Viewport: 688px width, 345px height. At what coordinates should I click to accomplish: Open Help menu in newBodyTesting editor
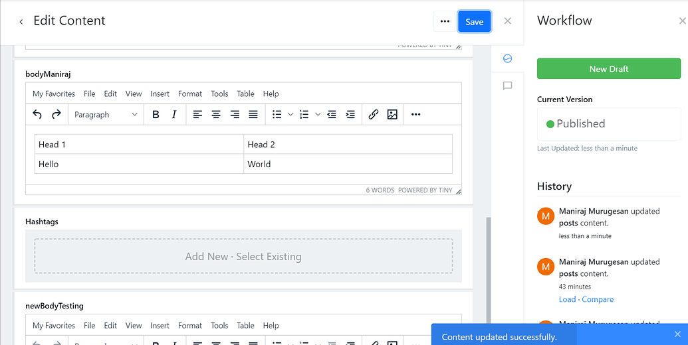coord(271,325)
